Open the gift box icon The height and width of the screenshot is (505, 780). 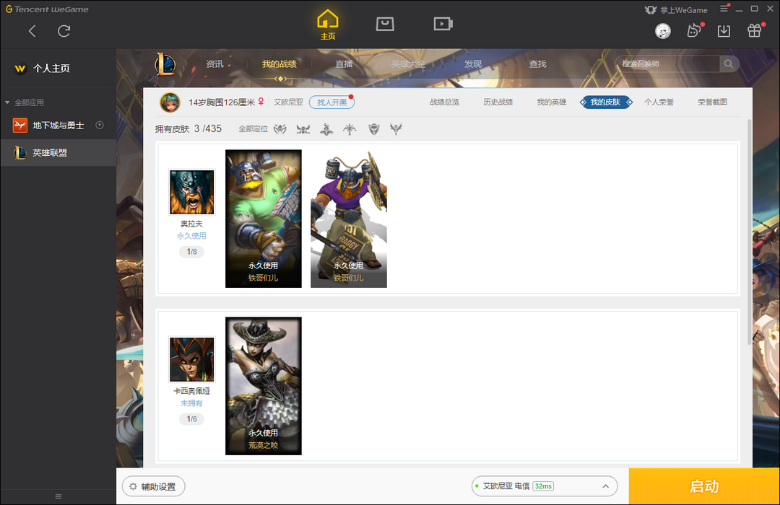pos(755,31)
